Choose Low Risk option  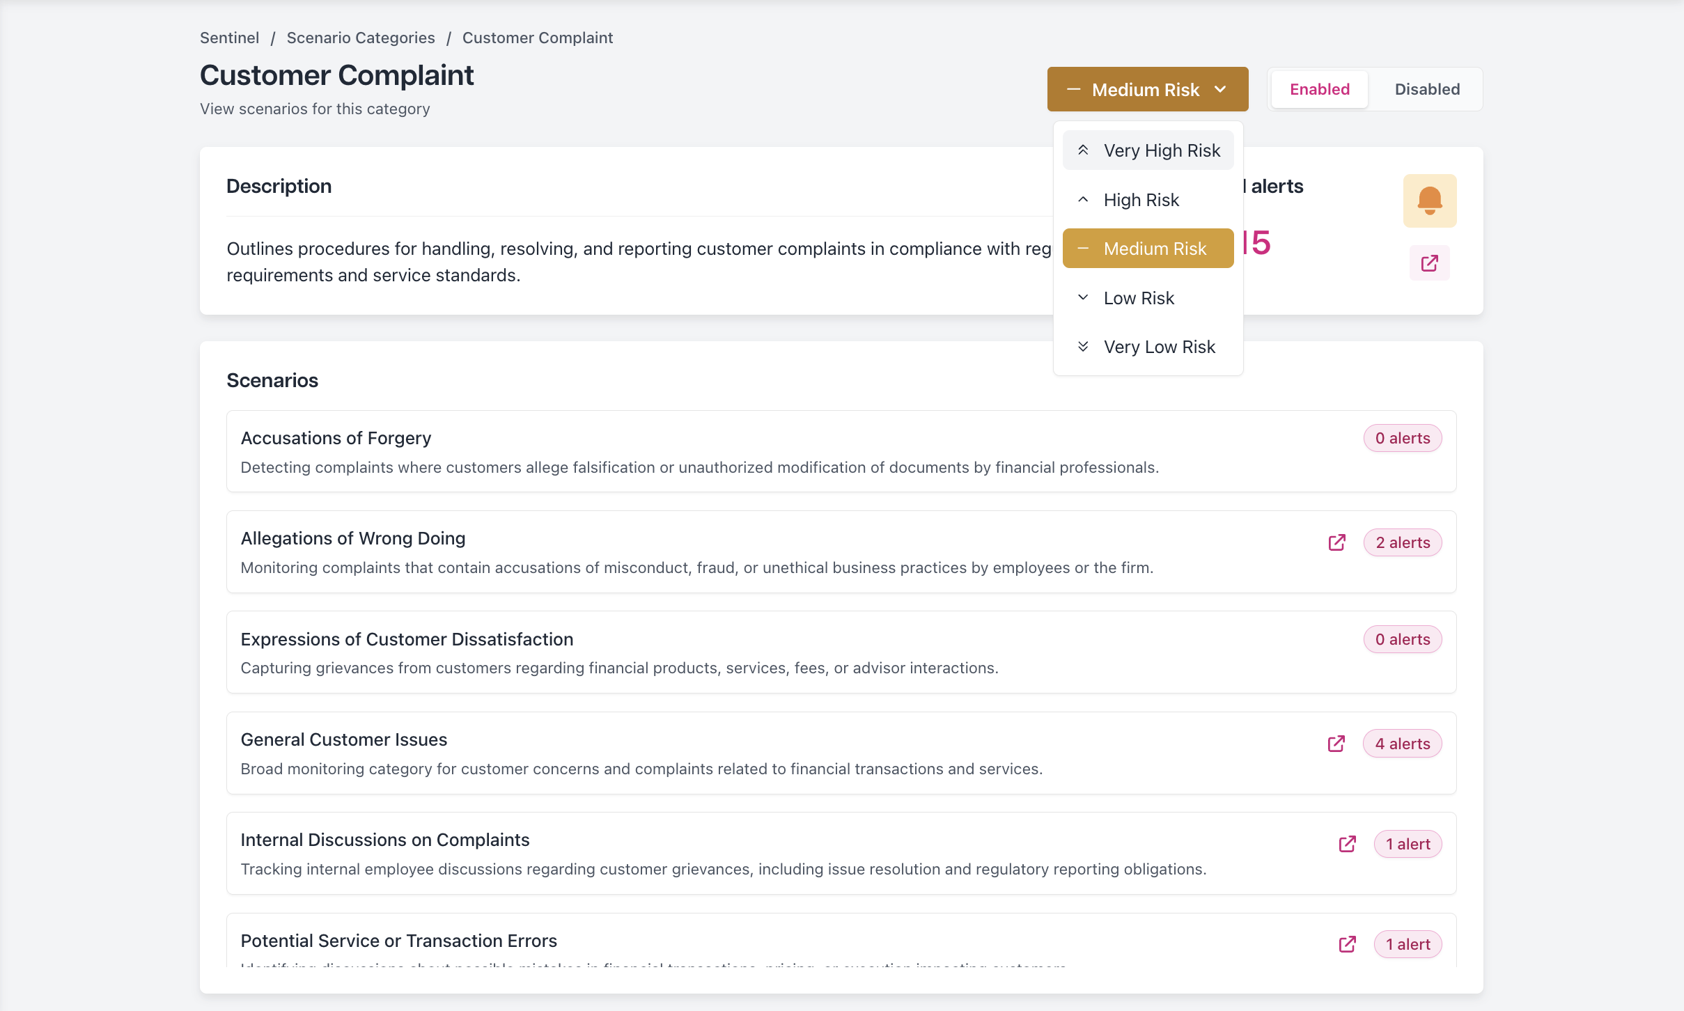(1139, 298)
